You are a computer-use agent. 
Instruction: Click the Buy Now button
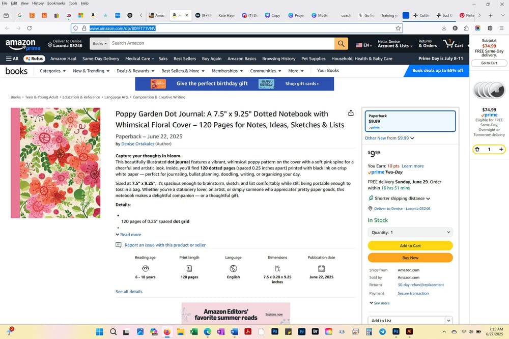coord(410,258)
